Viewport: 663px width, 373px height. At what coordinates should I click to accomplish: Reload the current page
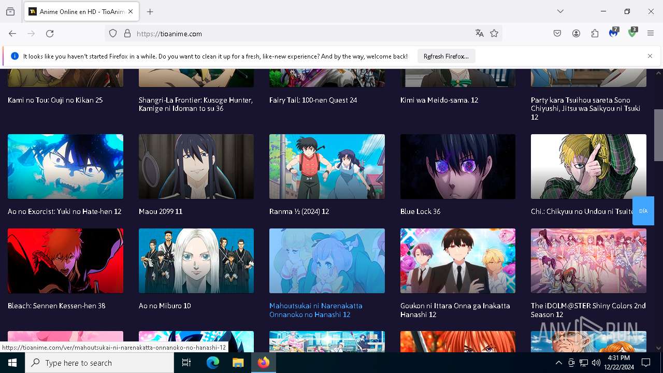coord(50,34)
